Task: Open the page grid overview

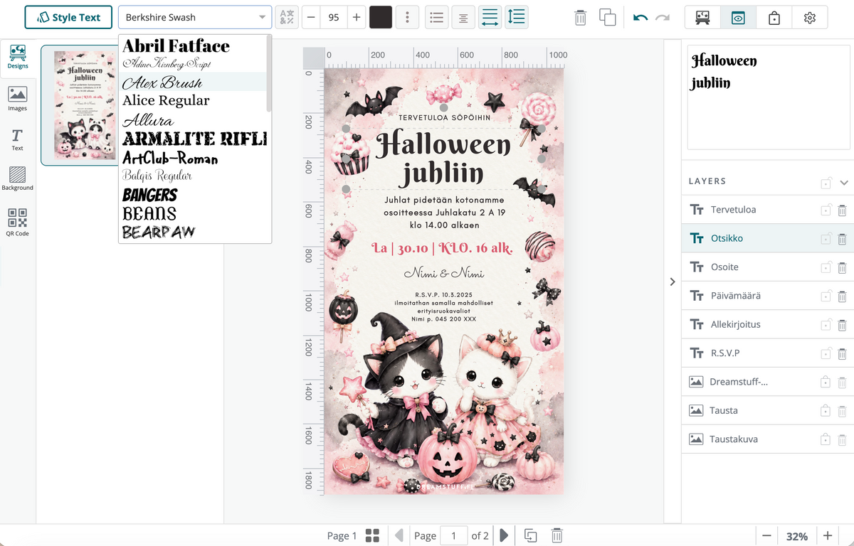Action: tap(372, 535)
